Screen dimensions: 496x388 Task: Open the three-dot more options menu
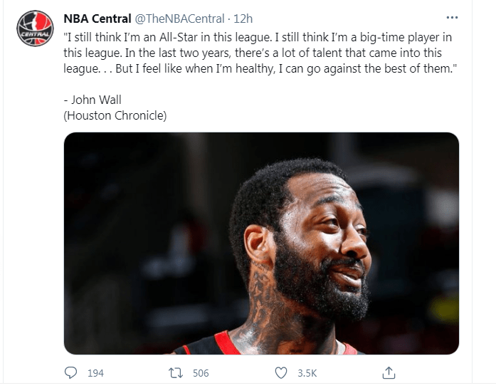click(452, 18)
